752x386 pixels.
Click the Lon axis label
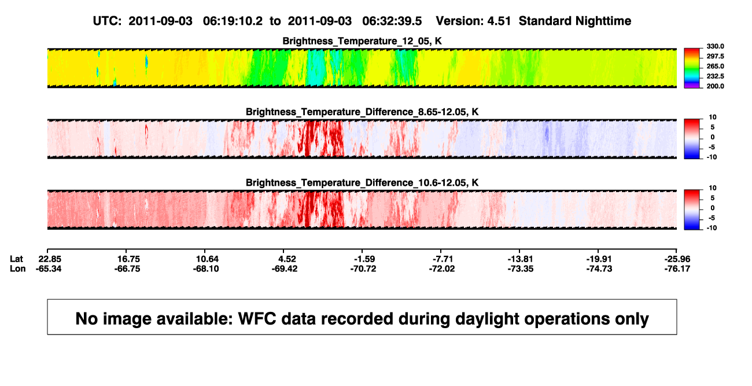tap(18, 269)
